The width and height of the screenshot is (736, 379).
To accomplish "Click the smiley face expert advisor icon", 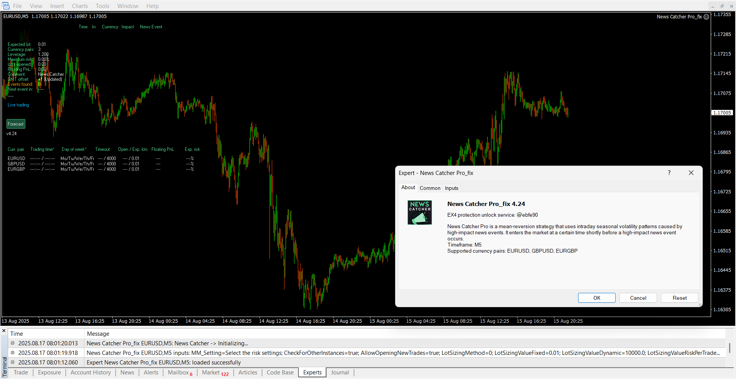I will click(706, 17).
